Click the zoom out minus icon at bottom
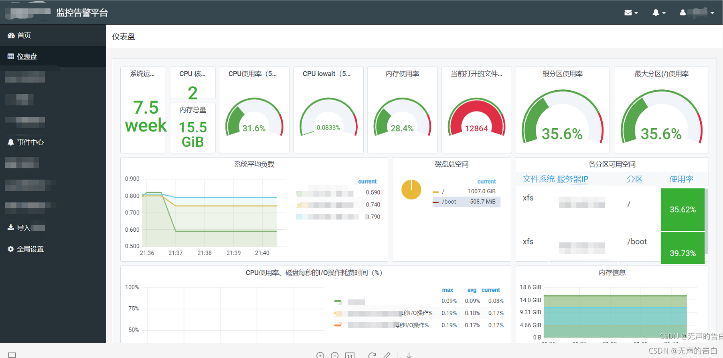 (x=335, y=355)
